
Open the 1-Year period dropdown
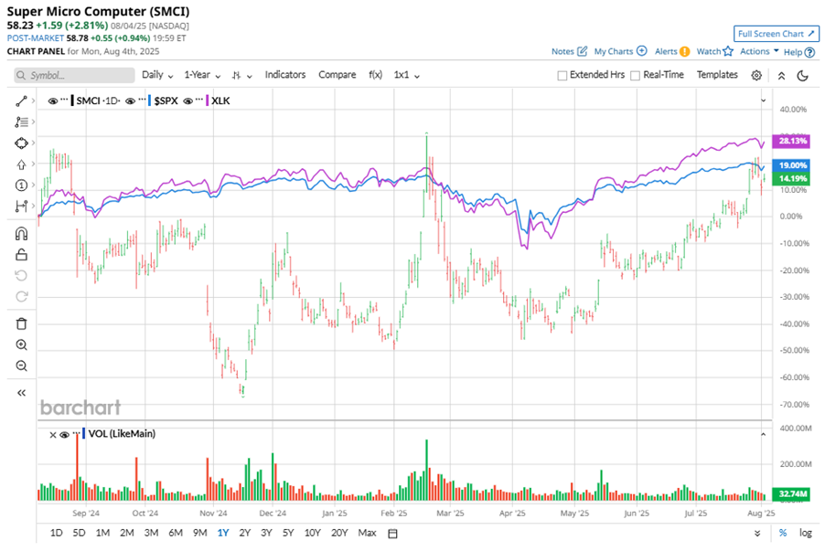[x=202, y=75]
